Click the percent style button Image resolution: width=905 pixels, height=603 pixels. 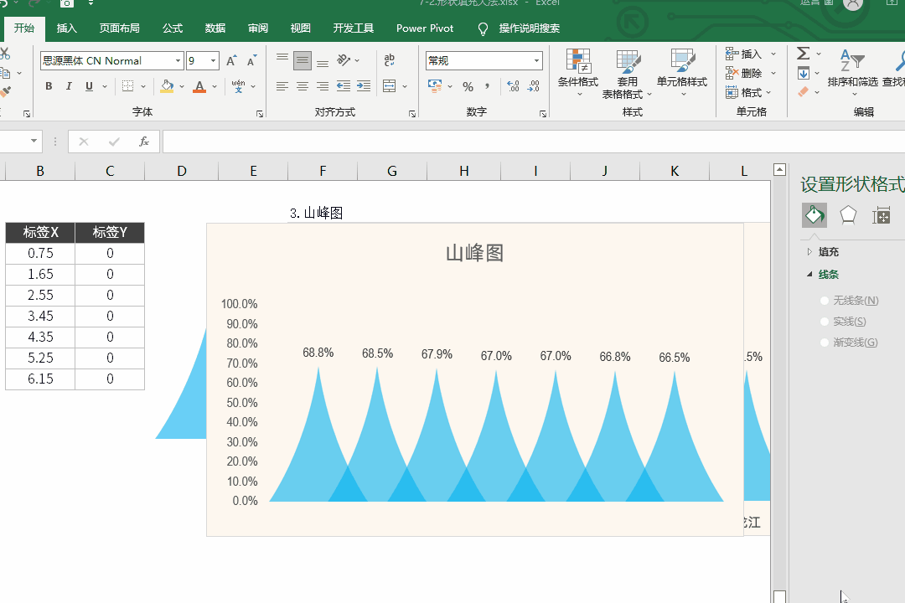(x=468, y=86)
